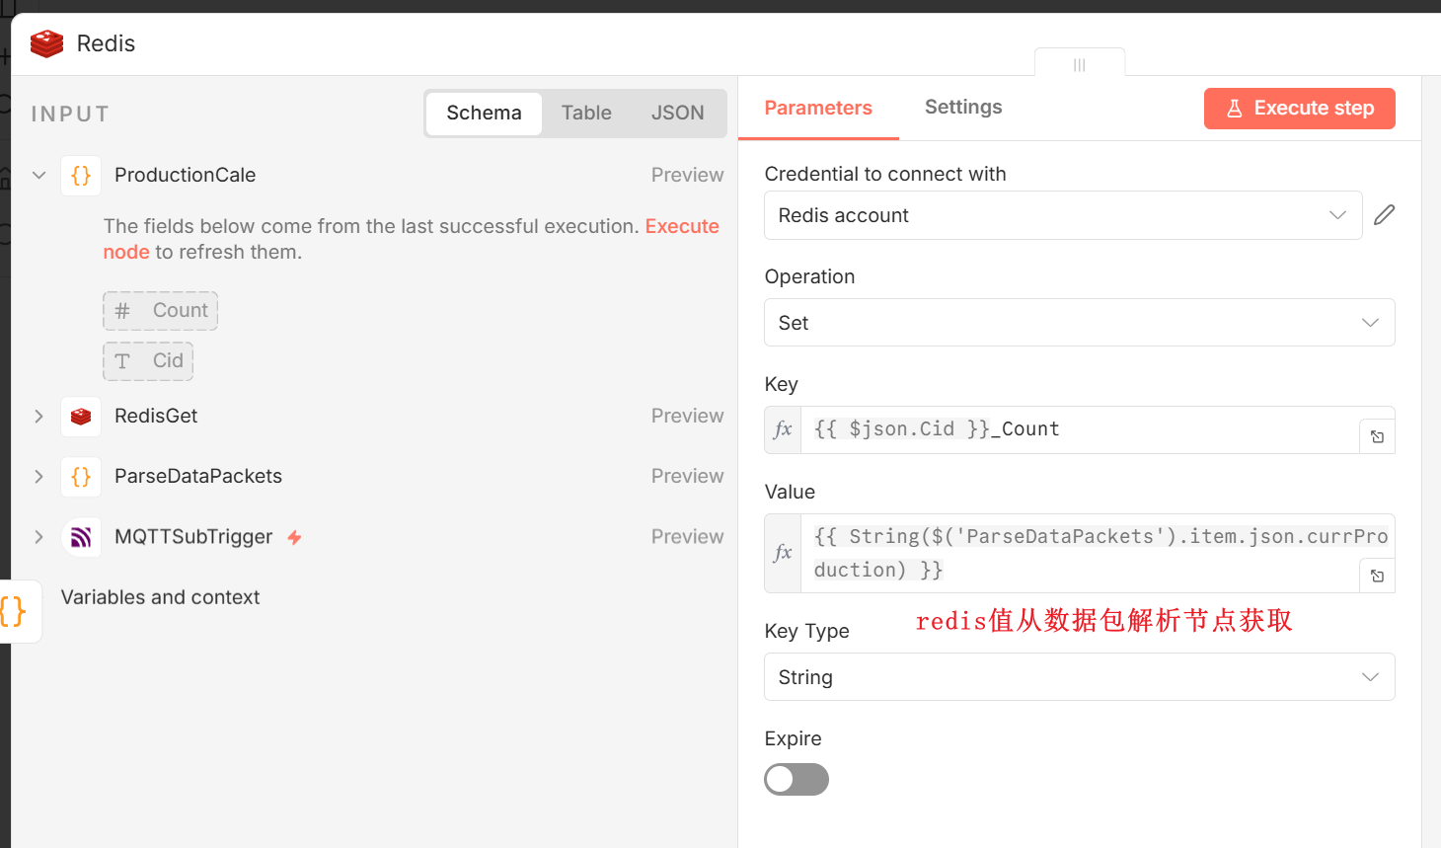Click the hash icon on Count field
The image size is (1441, 848).
pos(122,311)
